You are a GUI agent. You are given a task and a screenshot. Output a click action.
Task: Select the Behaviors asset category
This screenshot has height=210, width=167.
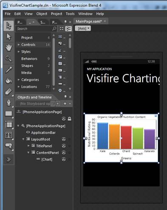point(29,59)
